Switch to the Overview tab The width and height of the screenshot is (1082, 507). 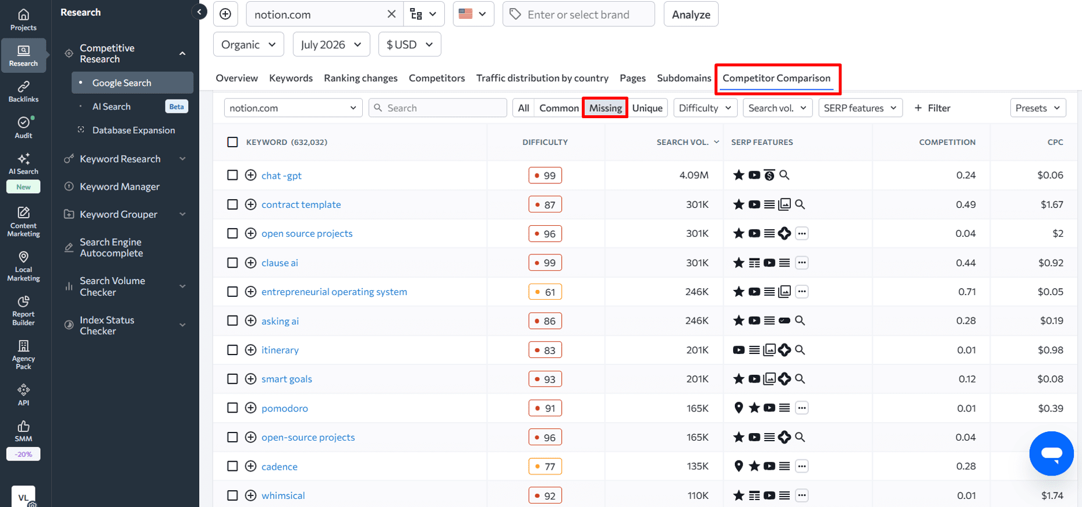click(x=236, y=78)
